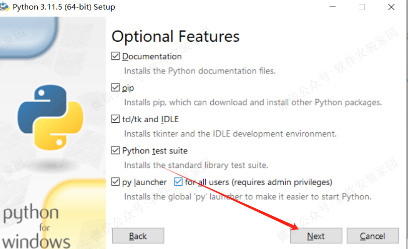Uncheck the Documentation checkbox
This screenshot has width=408, height=249.
click(116, 56)
